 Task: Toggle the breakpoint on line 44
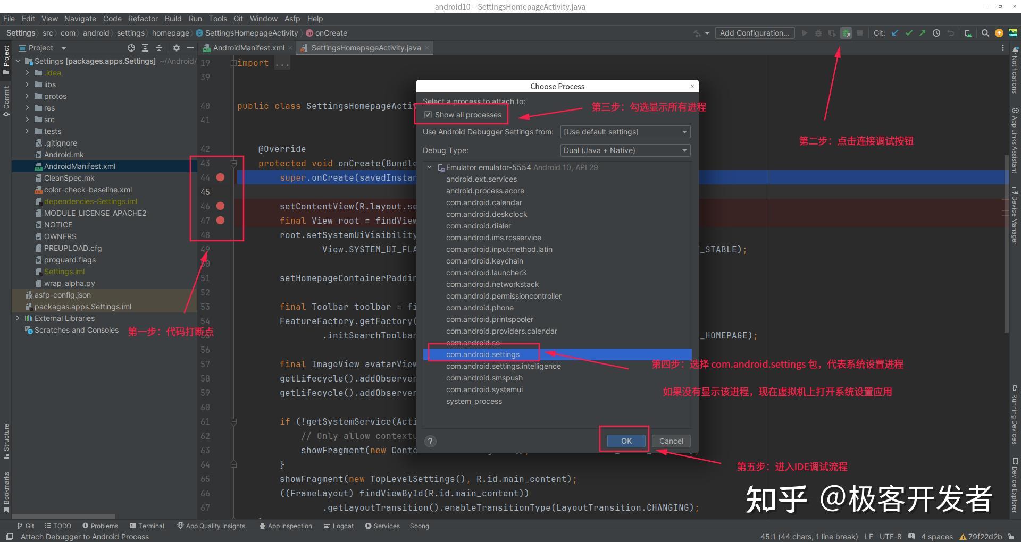pyautogui.click(x=220, y=177)
